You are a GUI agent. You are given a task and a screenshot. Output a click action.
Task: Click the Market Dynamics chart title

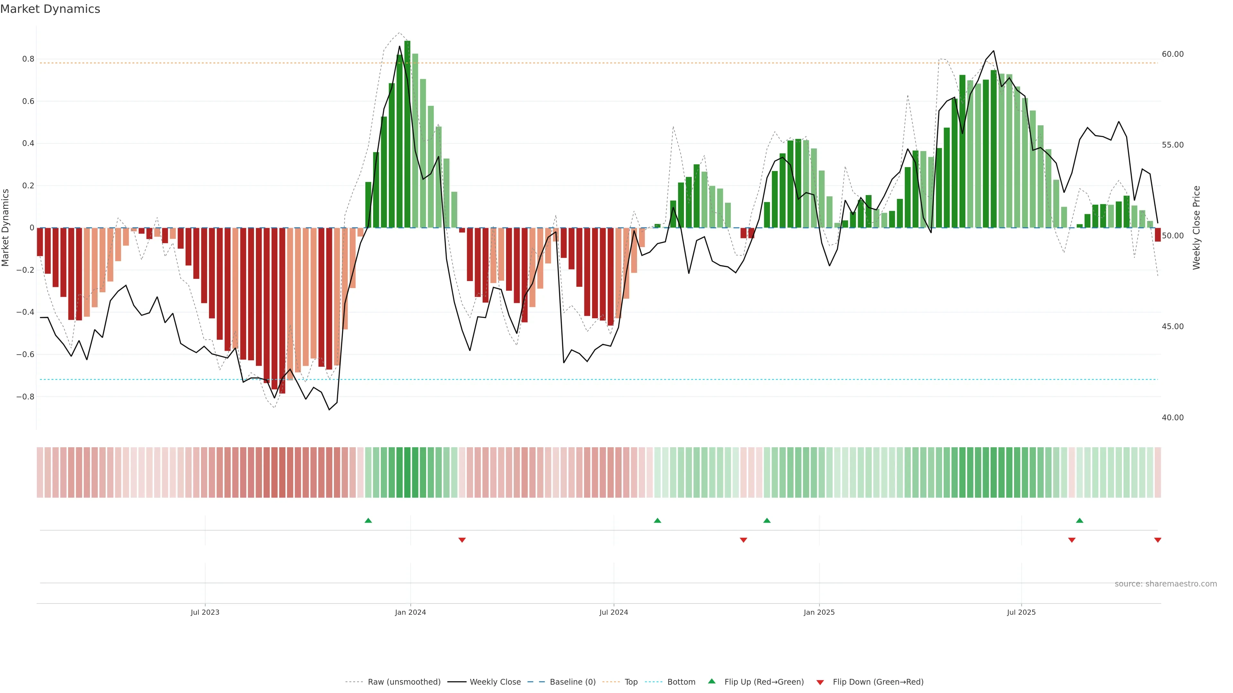(x=50, y=9)
